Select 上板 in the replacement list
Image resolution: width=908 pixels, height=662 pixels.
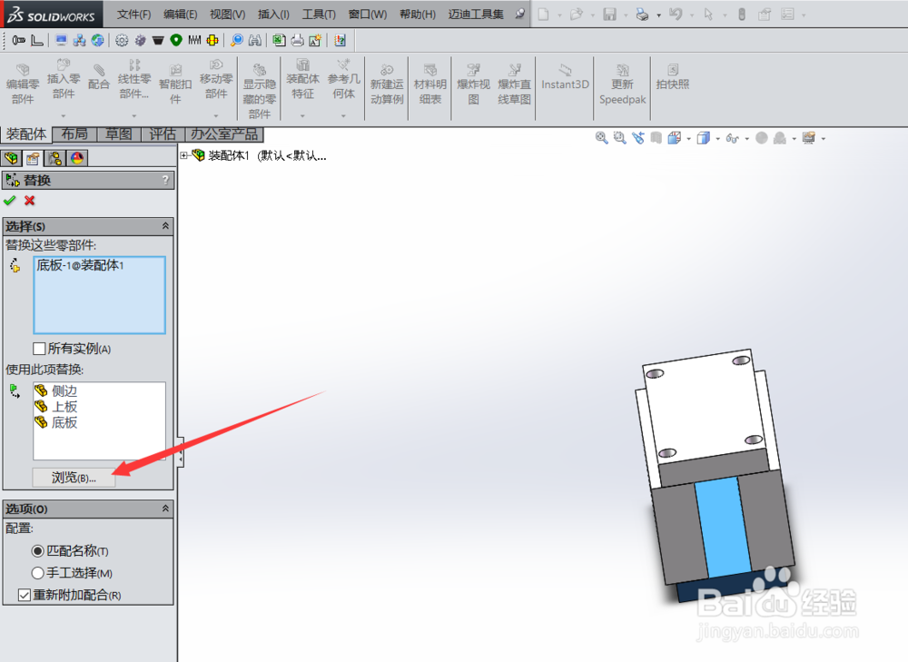62,406
